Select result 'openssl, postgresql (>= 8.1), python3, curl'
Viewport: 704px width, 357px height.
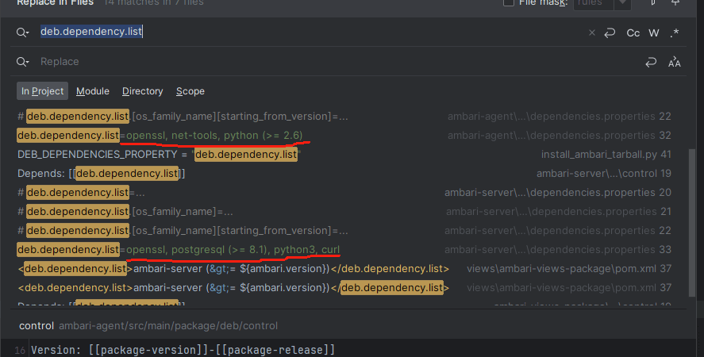point(344,249)
